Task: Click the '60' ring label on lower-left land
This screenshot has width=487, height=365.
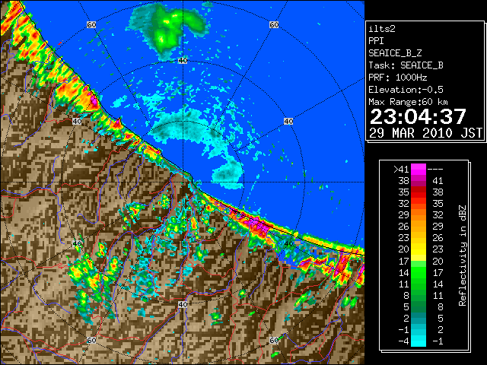Action: 91,341
